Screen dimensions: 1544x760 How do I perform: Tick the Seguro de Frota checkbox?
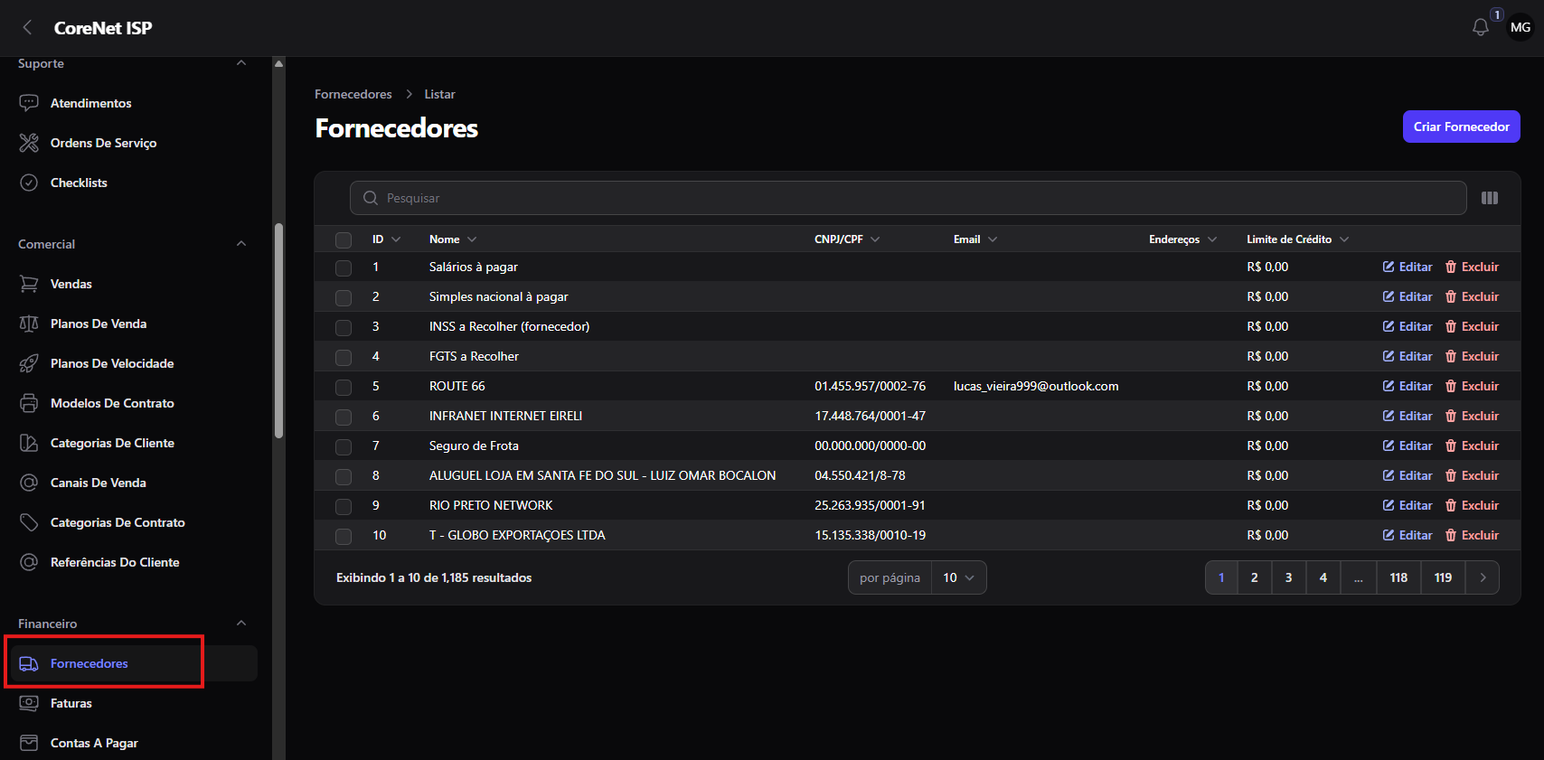pyautogui.click(x=344, y=446)
